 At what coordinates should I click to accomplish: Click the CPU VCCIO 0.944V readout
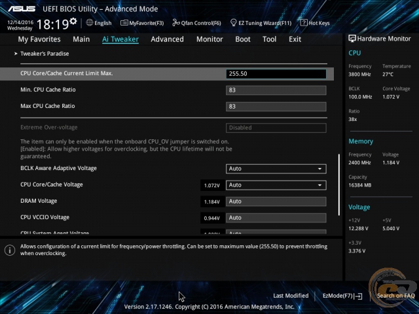212,218
